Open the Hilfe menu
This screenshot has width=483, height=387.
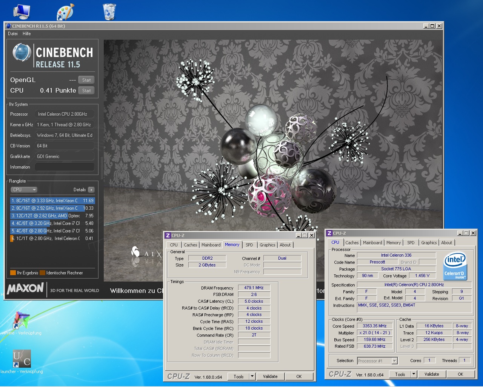point(26,34)
